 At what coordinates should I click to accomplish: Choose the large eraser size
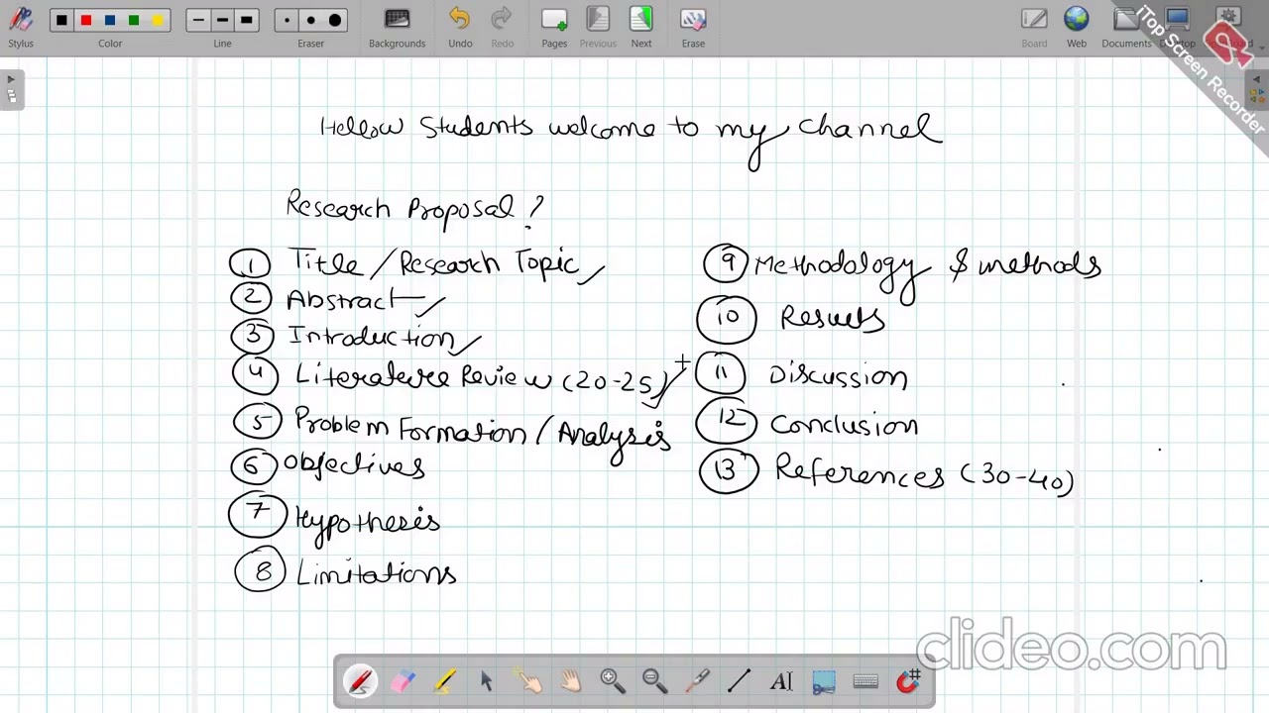pyautogui.click(x=334, y=20)
